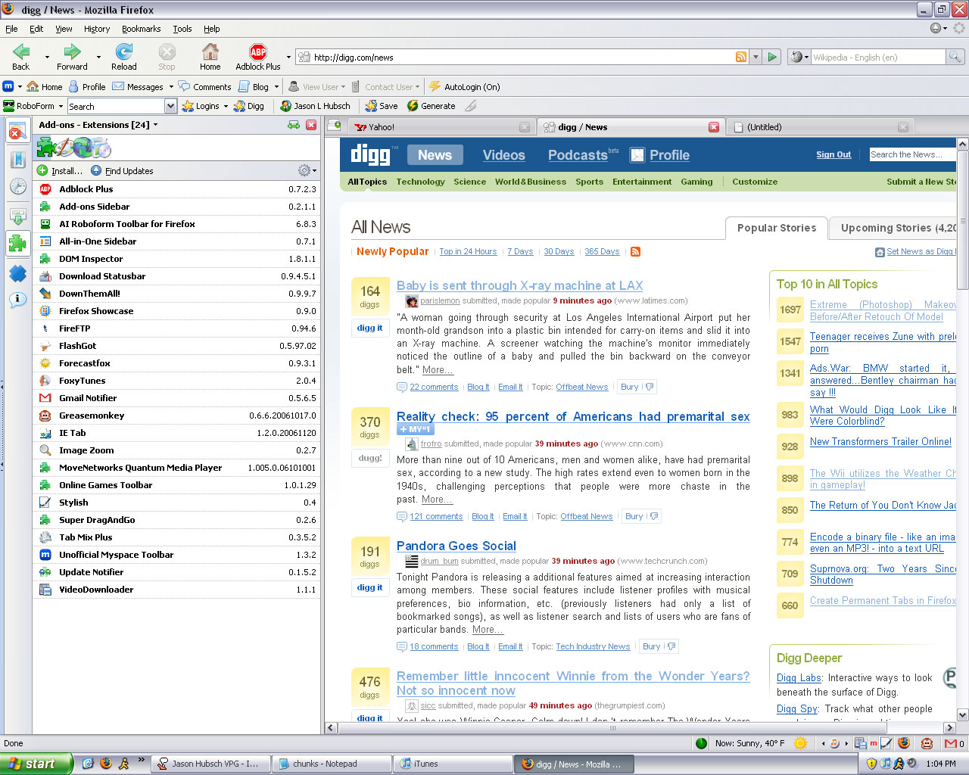969x775 pixels.
Task: Click Find Updates in the add-ons sidebar
Action: point(122,171)
